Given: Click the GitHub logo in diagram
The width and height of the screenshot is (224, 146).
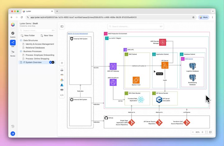Looking at the screenshot, I should point(106,118).
